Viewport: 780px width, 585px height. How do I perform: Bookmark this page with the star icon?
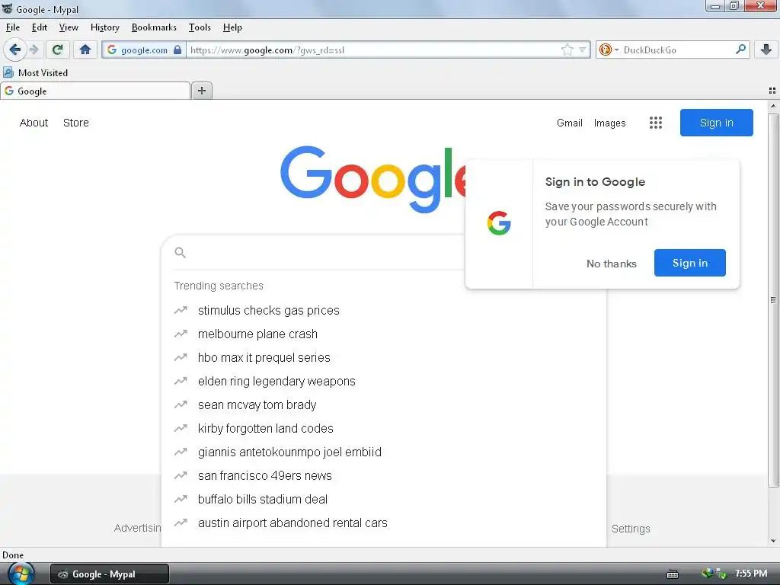pos(567,50)
